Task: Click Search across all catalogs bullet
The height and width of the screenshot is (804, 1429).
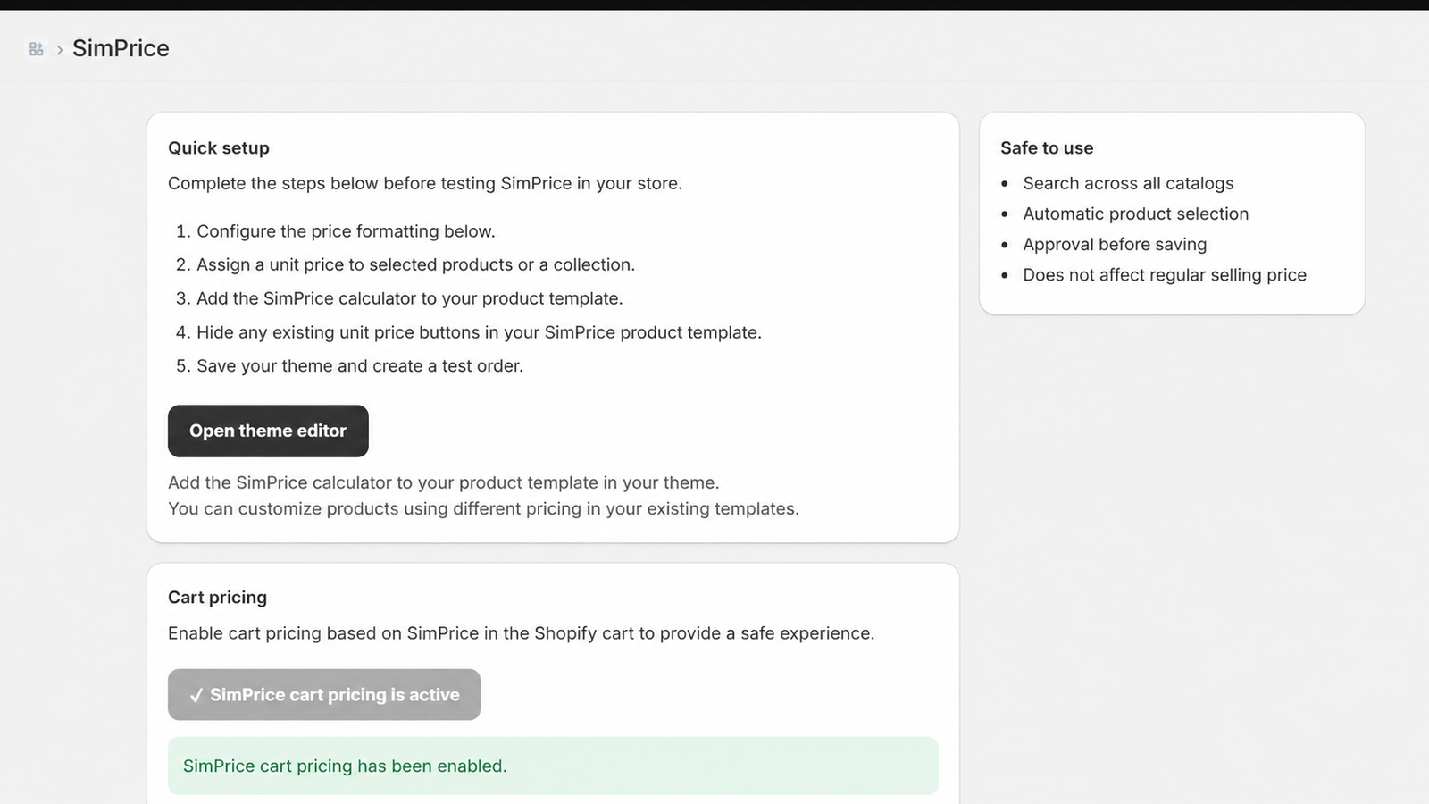Action: pyautogui.click(x=1128, y=183)
